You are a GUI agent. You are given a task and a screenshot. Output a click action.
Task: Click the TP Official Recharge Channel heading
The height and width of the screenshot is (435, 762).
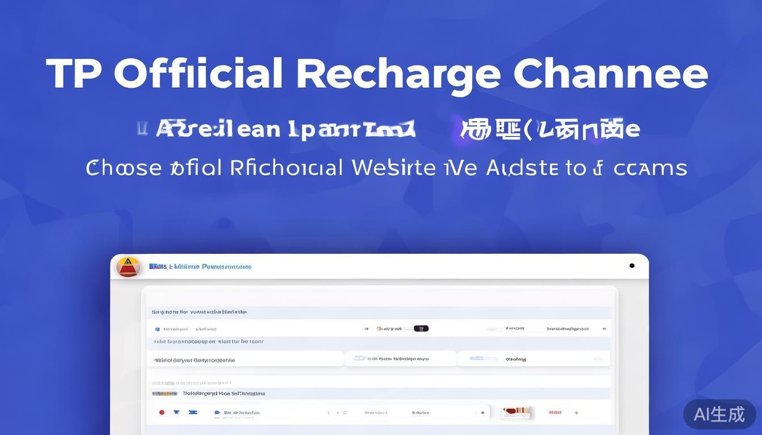[377, 74]
